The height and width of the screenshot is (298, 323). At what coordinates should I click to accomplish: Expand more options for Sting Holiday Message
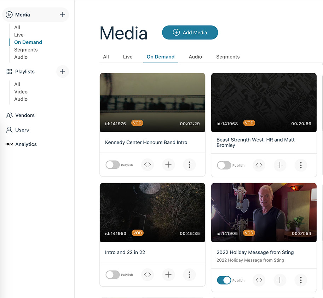point(301,280)
